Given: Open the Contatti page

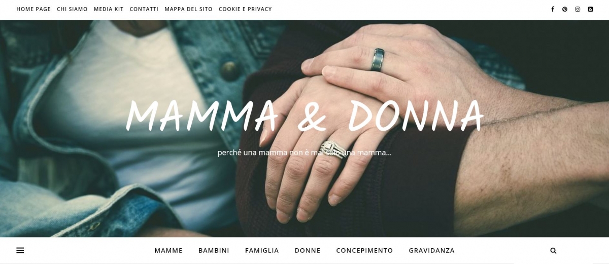Looking at the screenshot, I should 144,9.
